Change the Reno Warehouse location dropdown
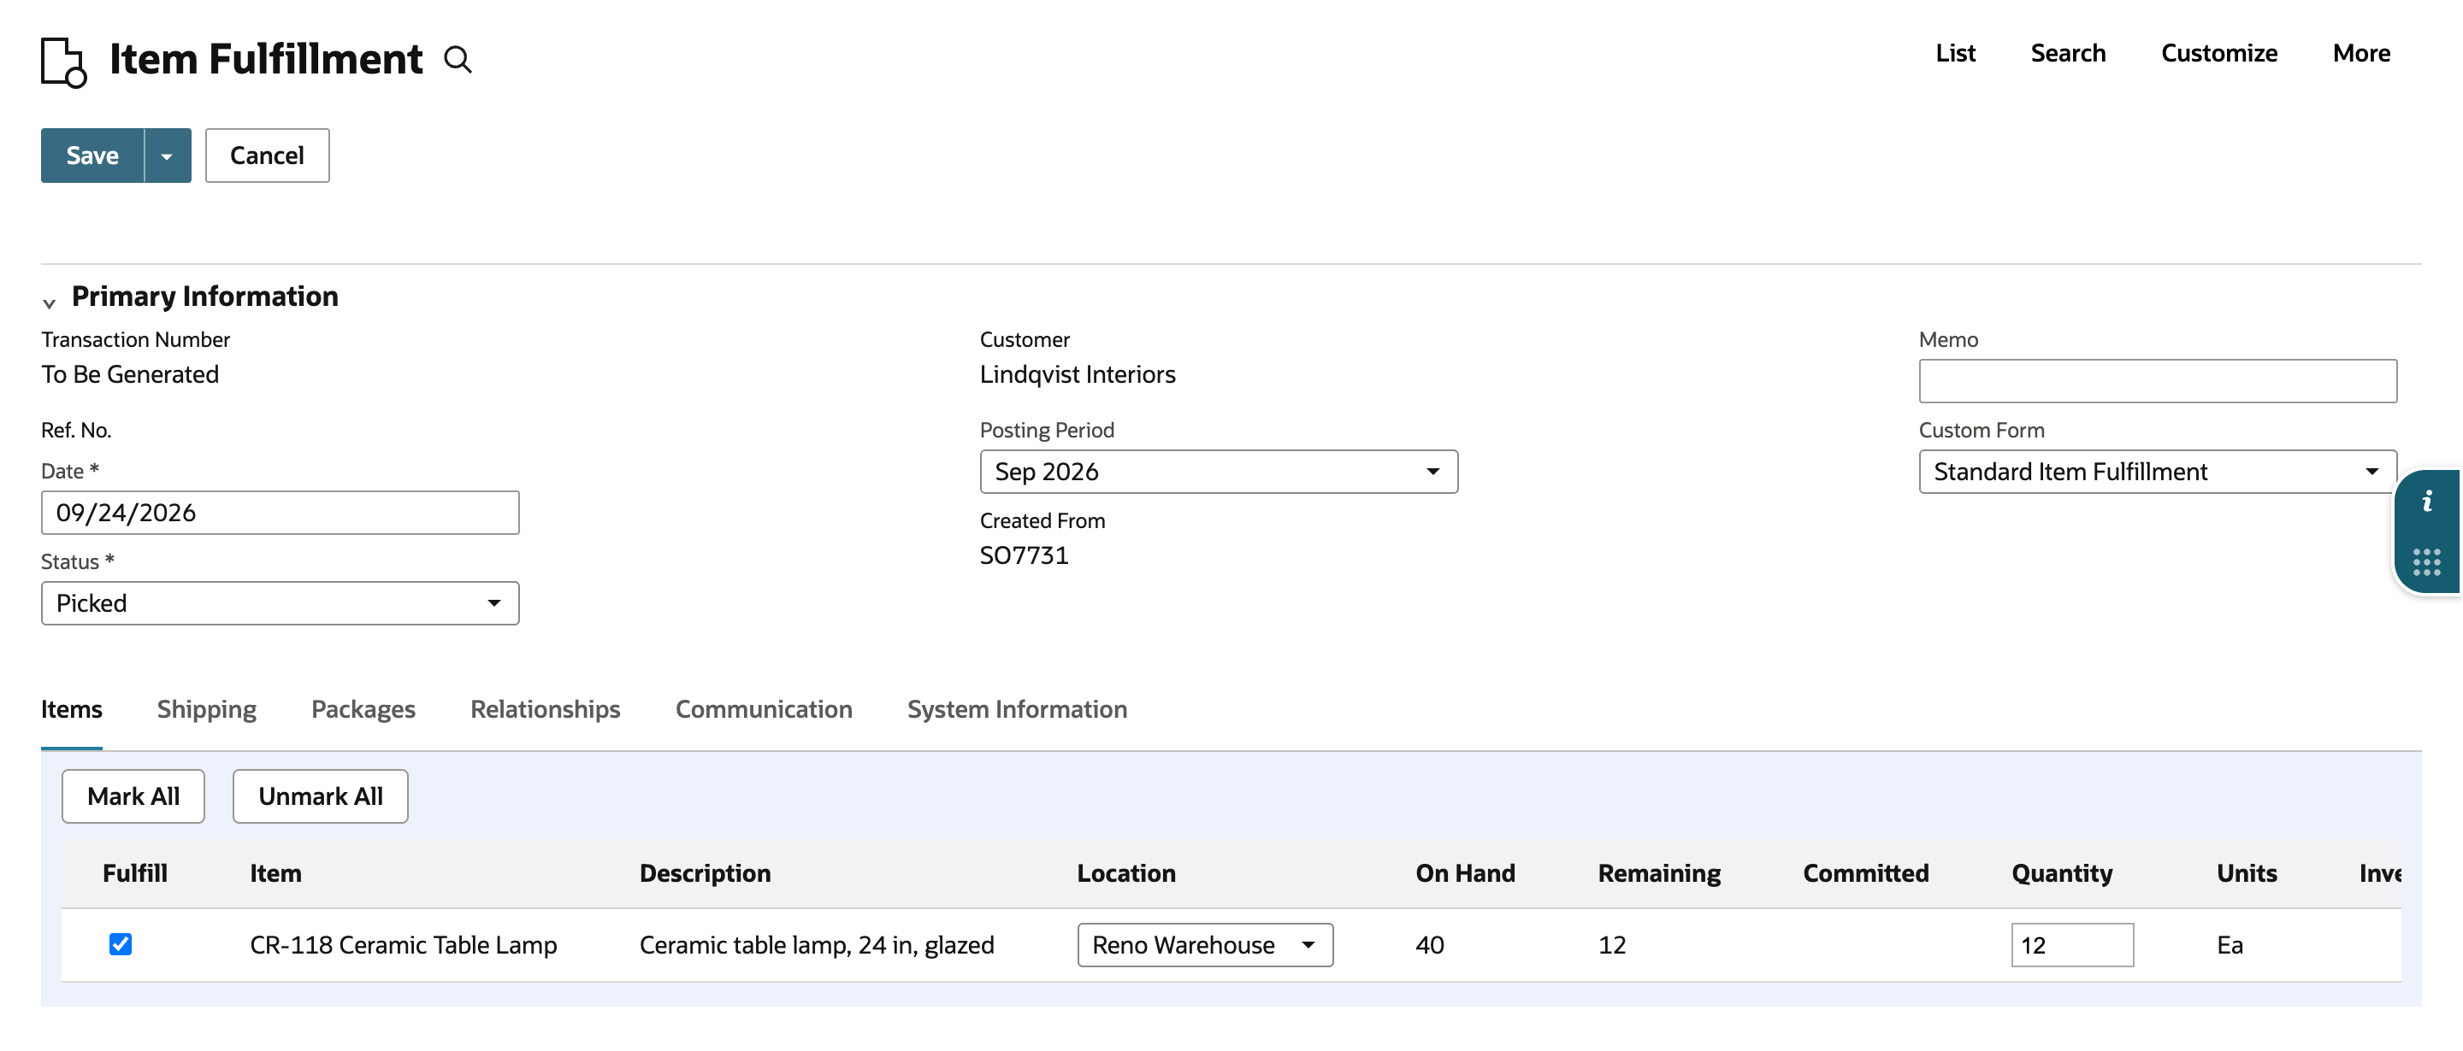 click(1205, 944)
